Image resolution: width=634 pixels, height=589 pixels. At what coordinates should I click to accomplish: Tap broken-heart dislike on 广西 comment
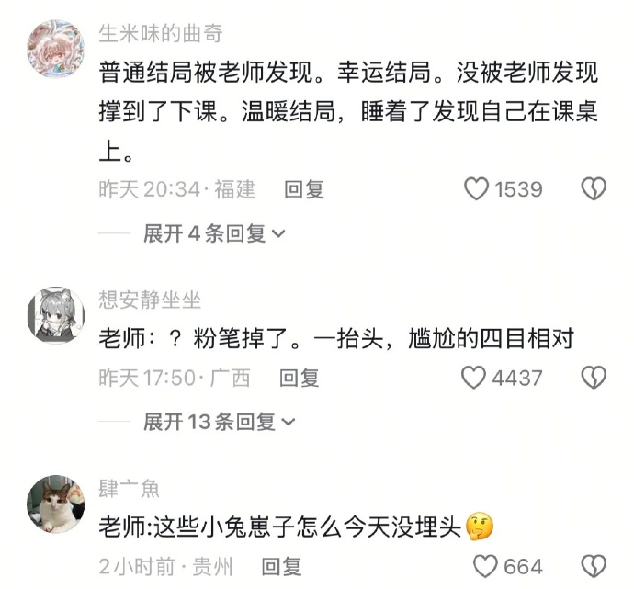[x=594, y=378]
